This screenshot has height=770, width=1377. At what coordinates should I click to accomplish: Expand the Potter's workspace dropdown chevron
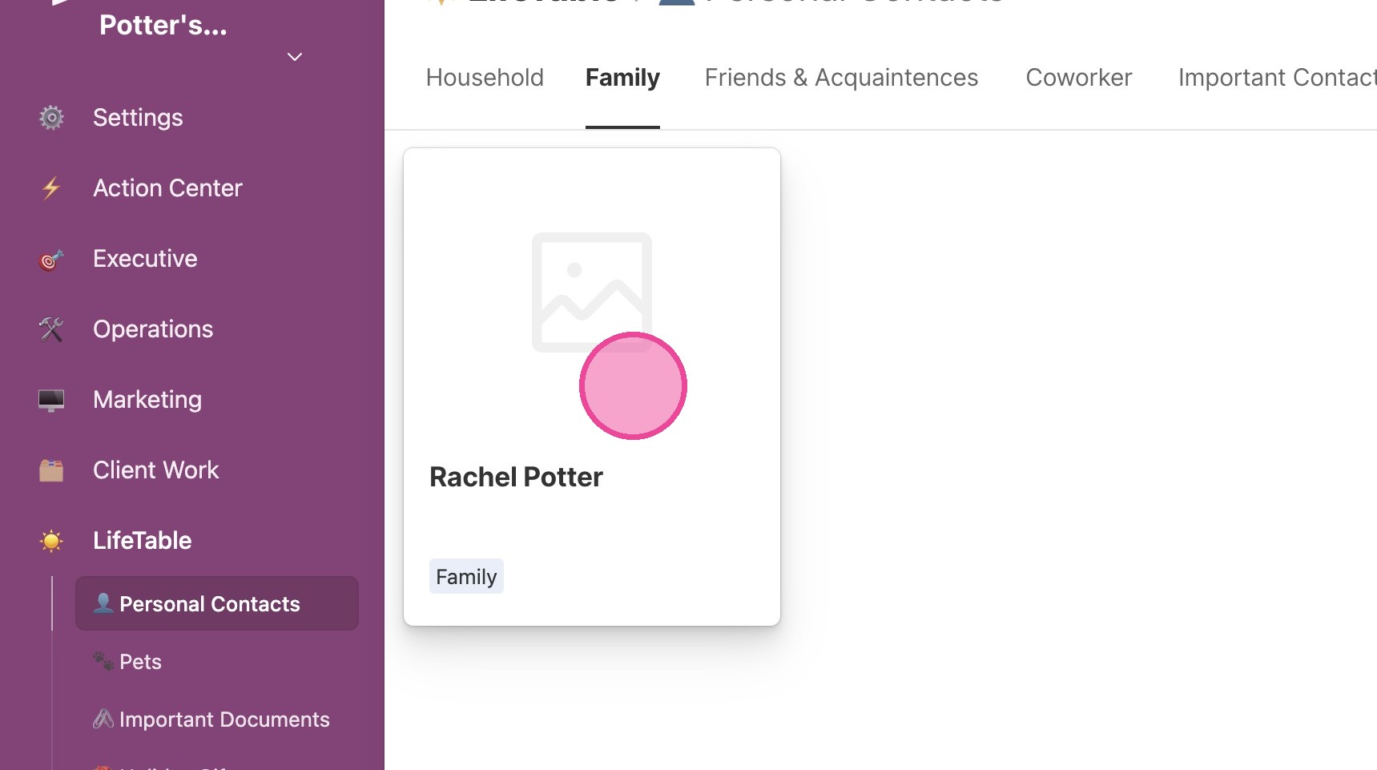pyautogui.click(x=295, y=57)
